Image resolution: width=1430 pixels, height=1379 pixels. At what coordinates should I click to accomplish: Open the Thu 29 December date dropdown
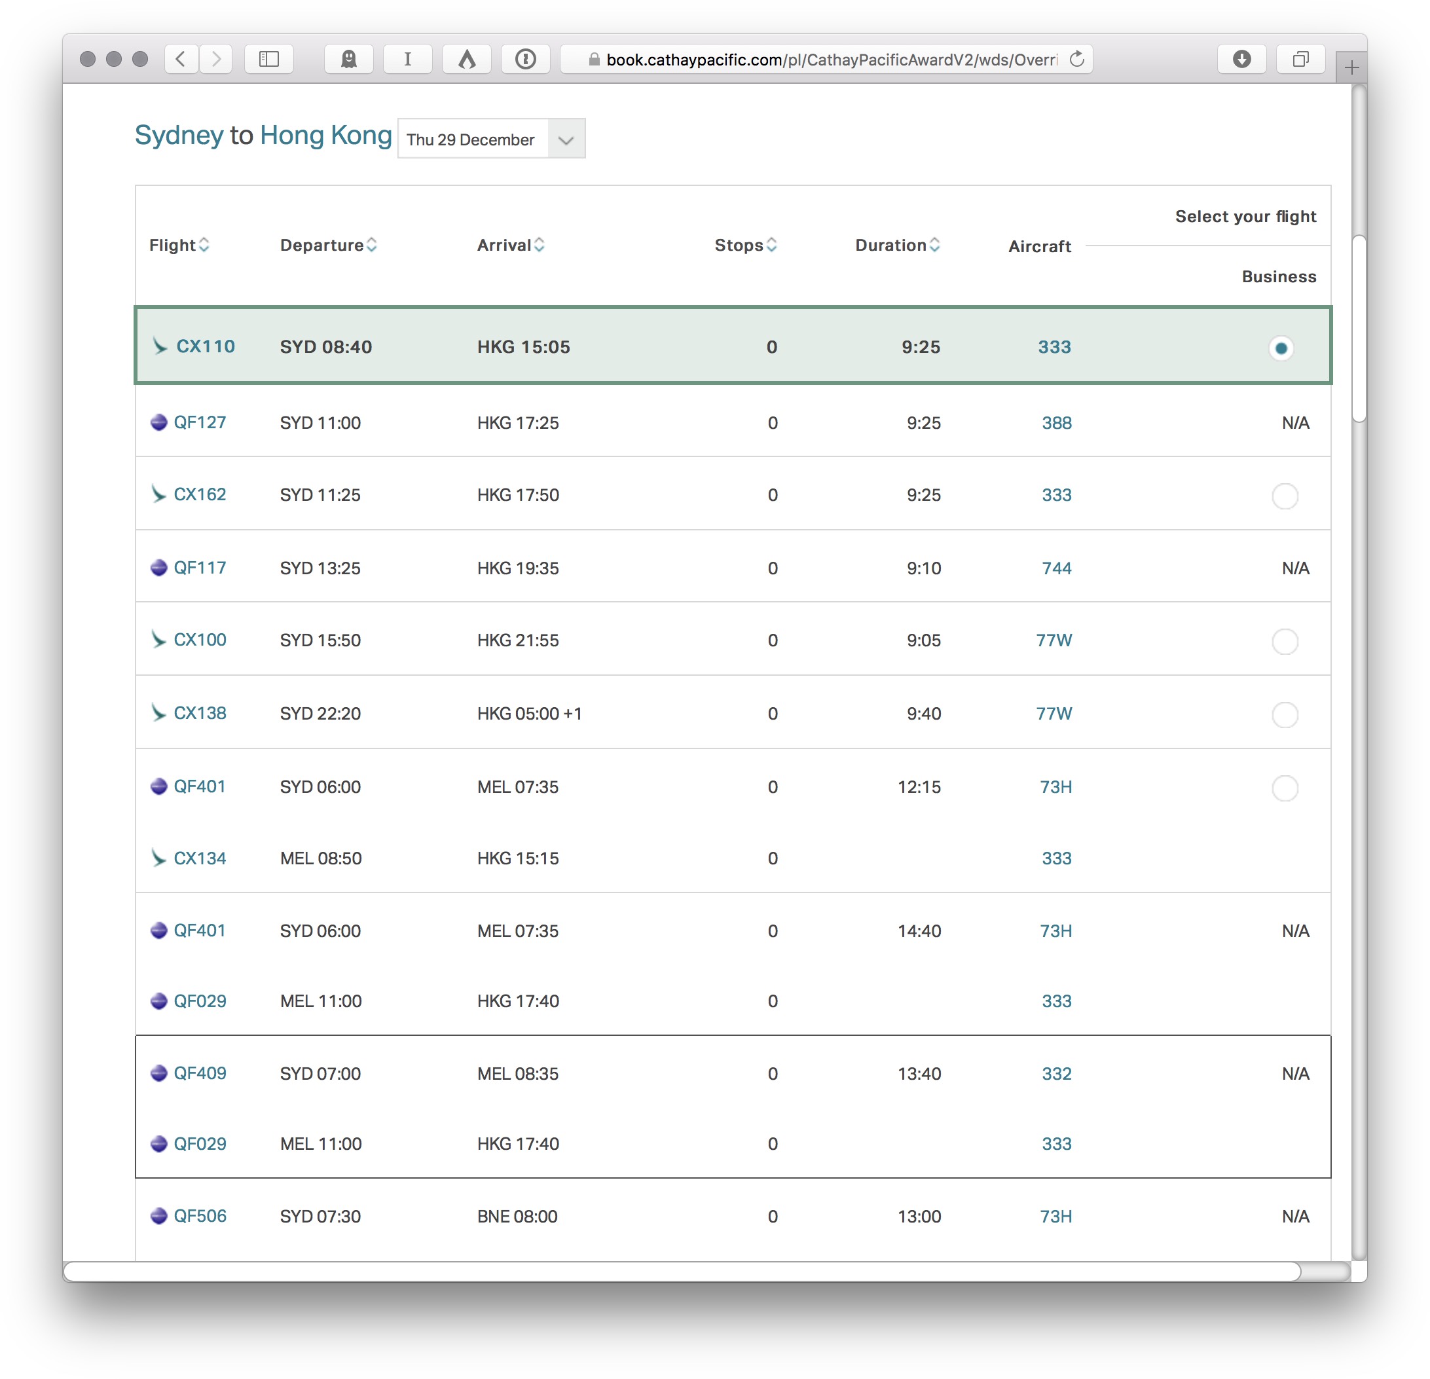coord(492,139)
